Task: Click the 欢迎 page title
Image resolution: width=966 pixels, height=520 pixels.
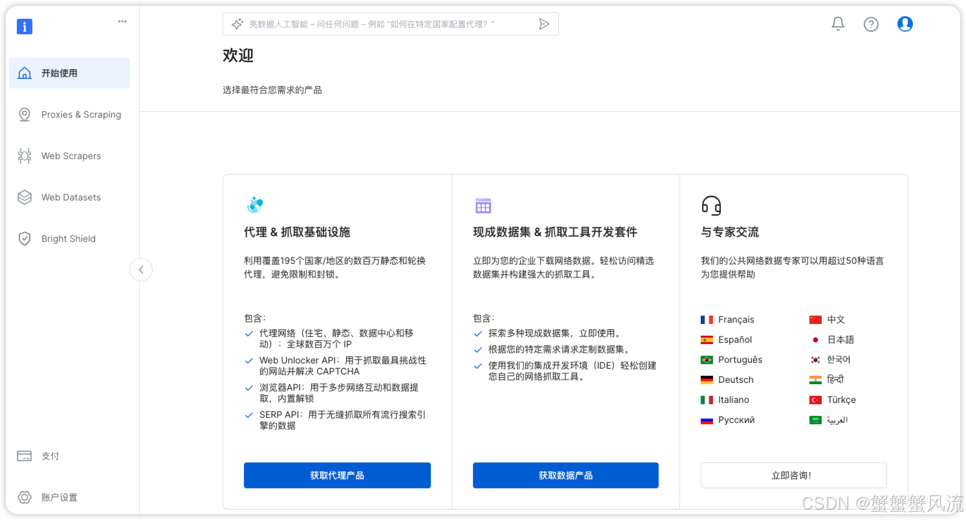Action: coord(238,56)
